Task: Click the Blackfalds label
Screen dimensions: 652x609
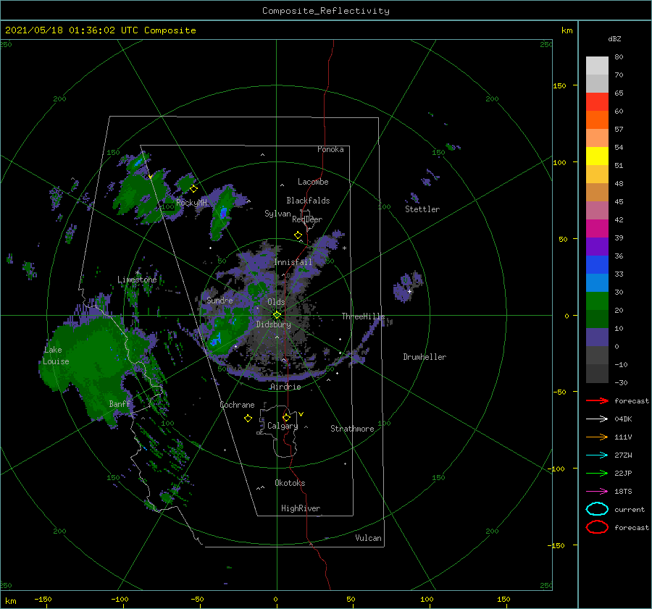Action: click(x=308, y=201)
